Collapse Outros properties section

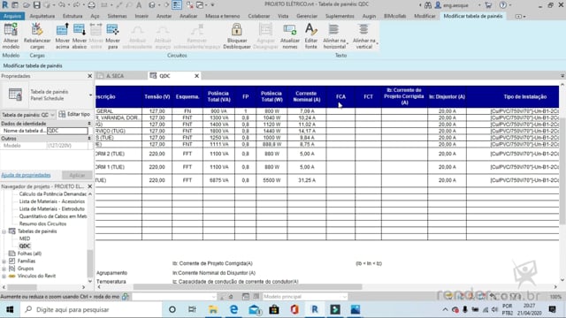click(89, 139)
